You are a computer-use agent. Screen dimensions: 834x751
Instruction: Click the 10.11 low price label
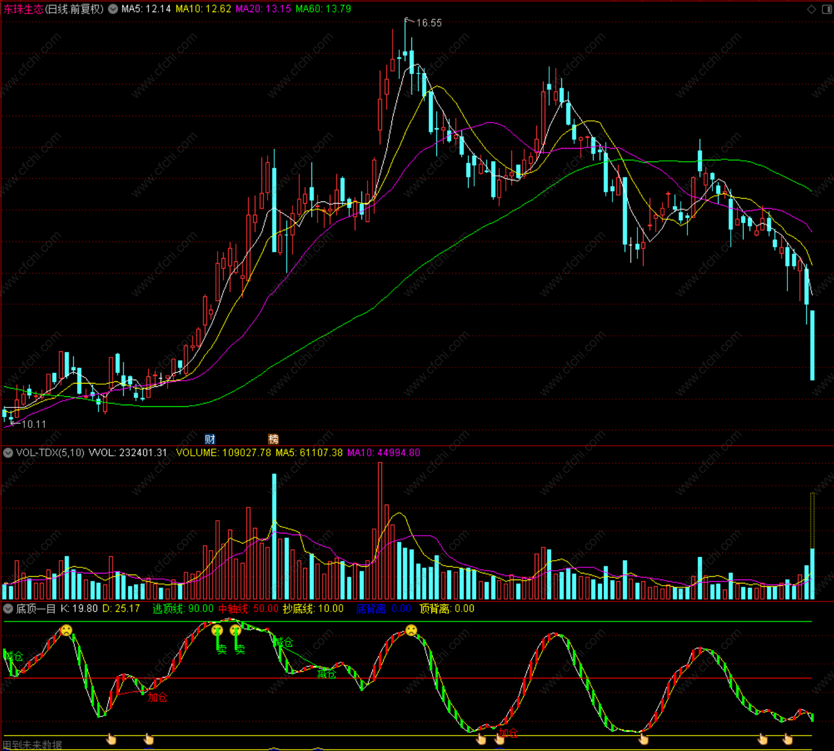tap(34, 425)
